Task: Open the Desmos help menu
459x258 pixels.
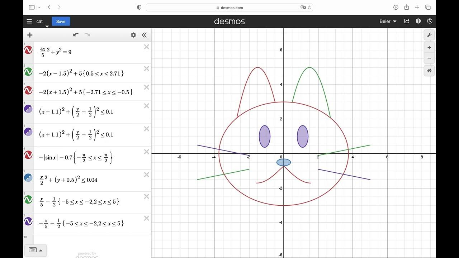Action: click(x=418, y=21)
